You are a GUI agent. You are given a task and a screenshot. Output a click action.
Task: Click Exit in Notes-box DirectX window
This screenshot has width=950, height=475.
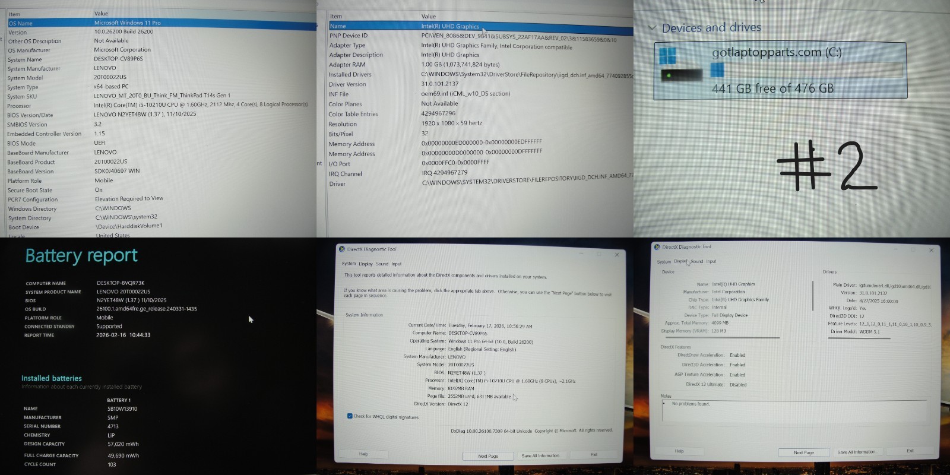pyautogui.click(x=910, y=451)
